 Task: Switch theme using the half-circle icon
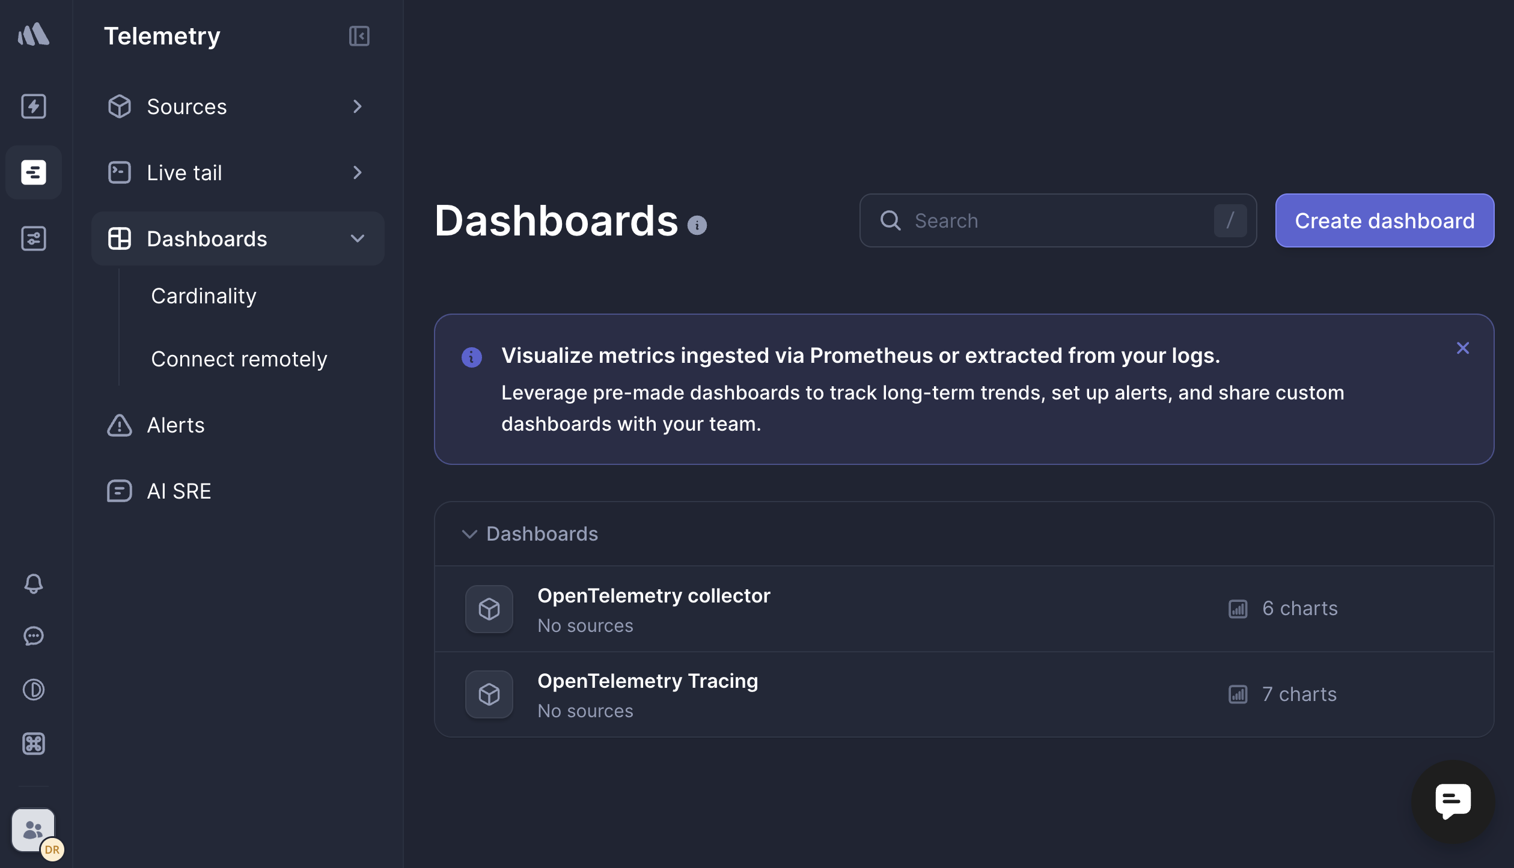34,690
